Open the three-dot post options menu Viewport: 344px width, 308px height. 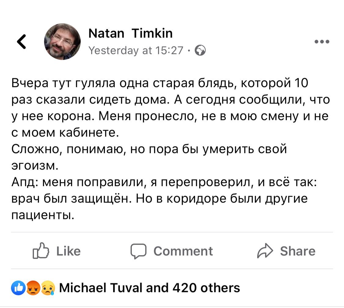click(x=322, y=42)
